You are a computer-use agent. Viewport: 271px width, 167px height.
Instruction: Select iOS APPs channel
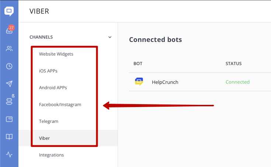tap(48, 71)
